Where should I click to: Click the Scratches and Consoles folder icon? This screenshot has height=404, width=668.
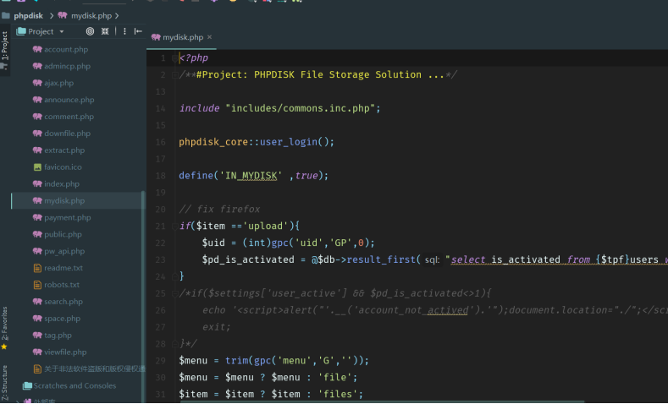(27, 385)
